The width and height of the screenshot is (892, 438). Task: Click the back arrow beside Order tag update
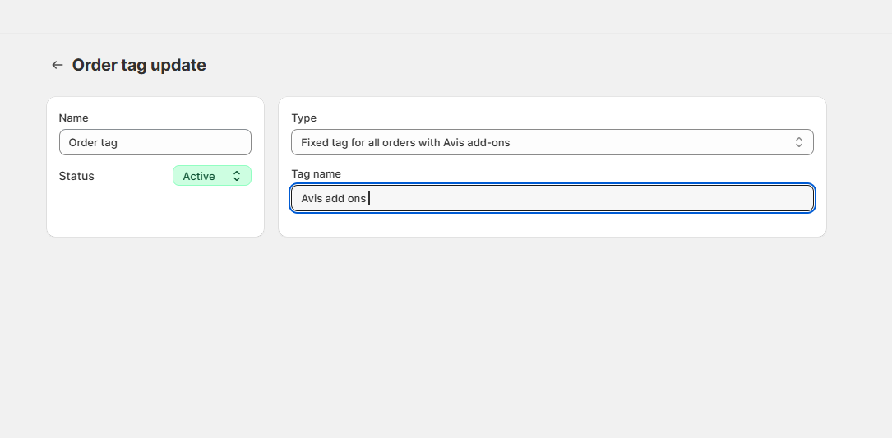[57, 65]
